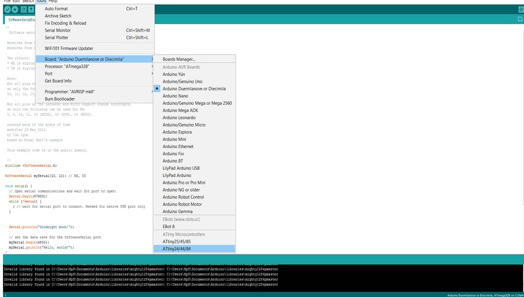Choose Arduino Gemma board
524x297 pixels.
(194, 212)
